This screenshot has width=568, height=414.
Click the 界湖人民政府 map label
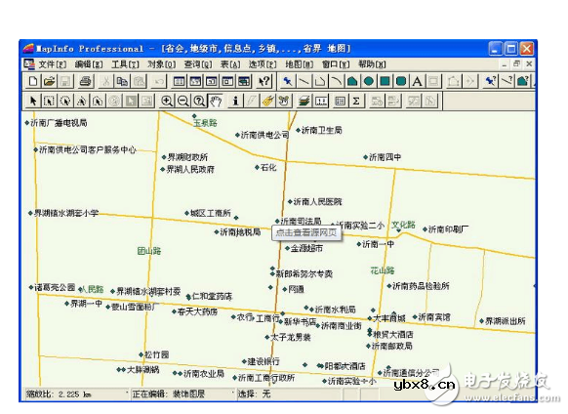[x=190, y=169]
